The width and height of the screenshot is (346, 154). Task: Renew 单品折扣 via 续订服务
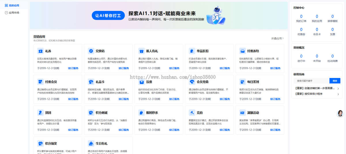(x=225, y=68)
